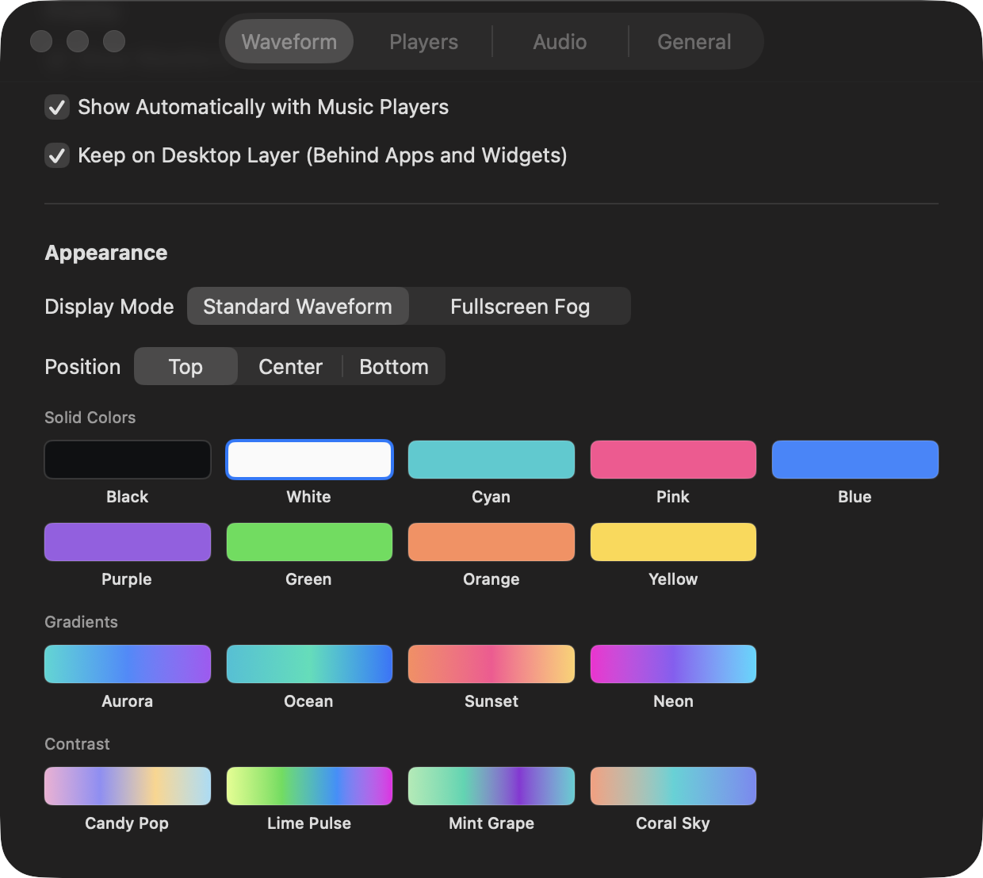Set position to Top
Viewport: 983px width, 878px height.
(x=186, y=366)
